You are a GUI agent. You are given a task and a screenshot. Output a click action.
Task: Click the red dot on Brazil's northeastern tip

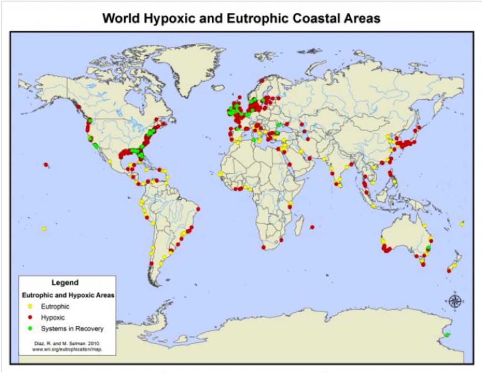tap(198, 209)
